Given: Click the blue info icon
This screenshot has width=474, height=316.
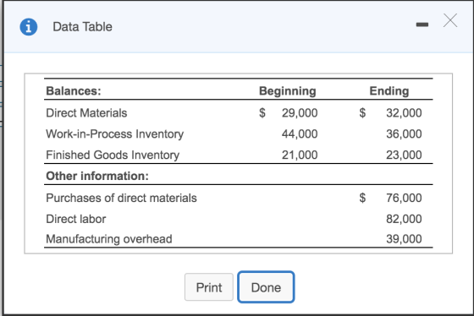Looking at the screenshot, I should click(29, 27).
